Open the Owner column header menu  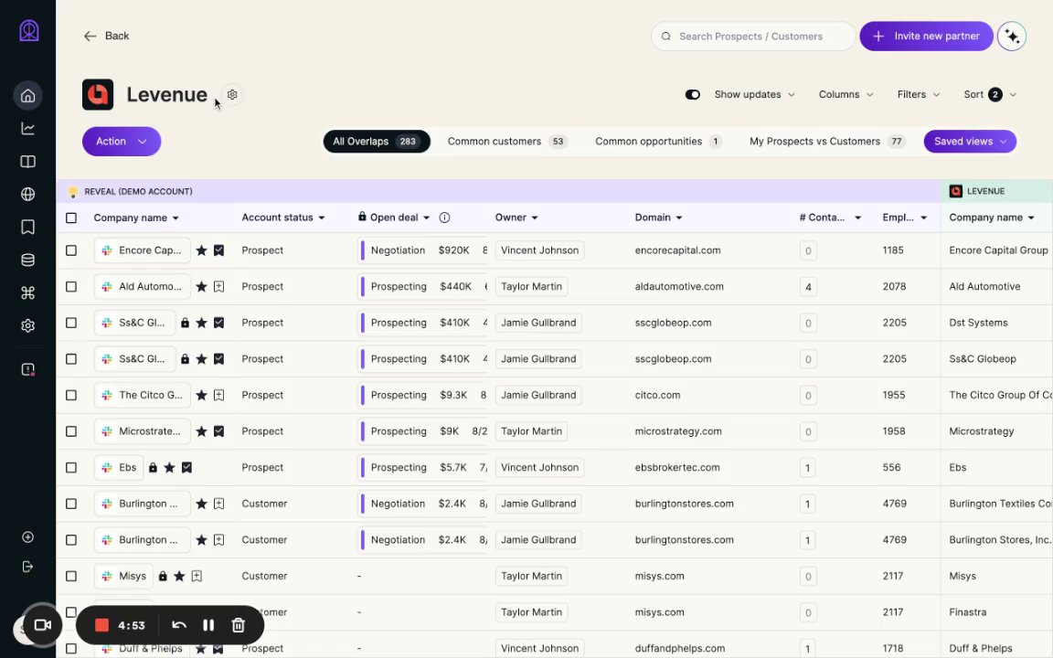point(516,218)
